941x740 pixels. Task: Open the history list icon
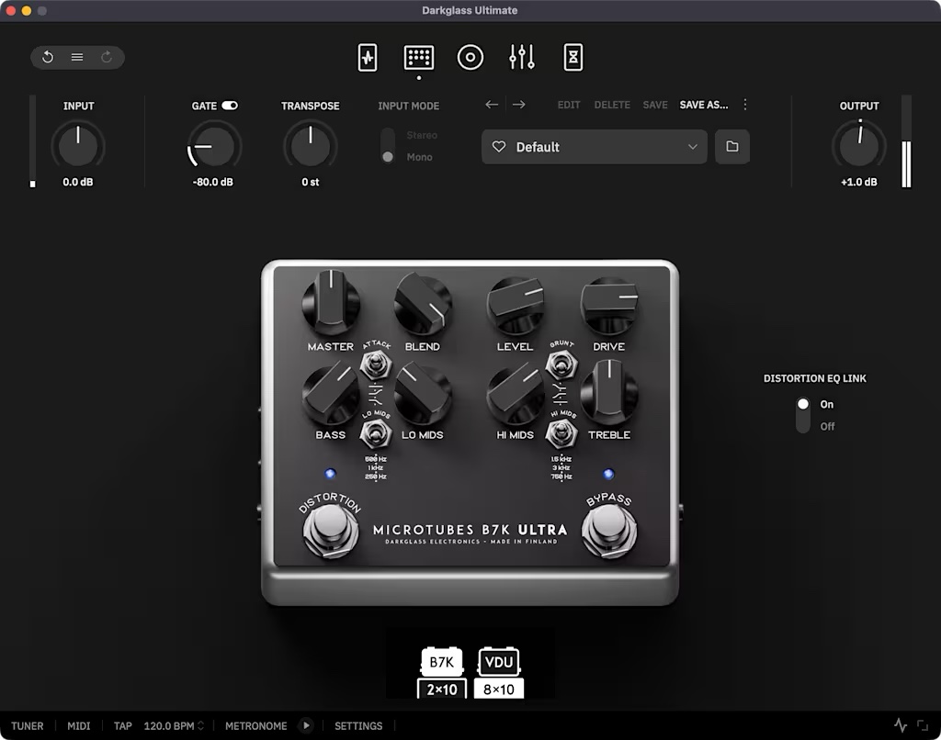click(77, 58)
